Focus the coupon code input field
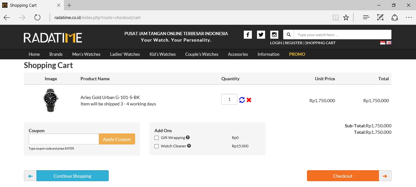The width and height of the screenshot is (416, 187). coord(64,139)
